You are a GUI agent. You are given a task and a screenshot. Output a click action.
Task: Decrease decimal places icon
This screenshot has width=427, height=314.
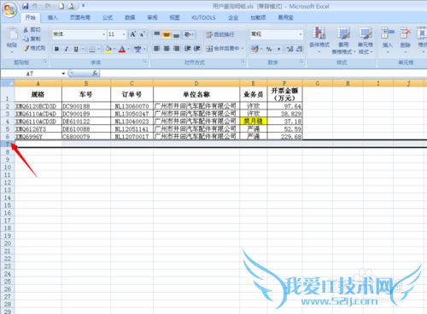click(299, 49)
